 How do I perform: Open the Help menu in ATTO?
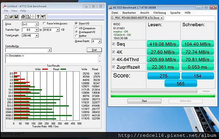(x=23, y=11)
